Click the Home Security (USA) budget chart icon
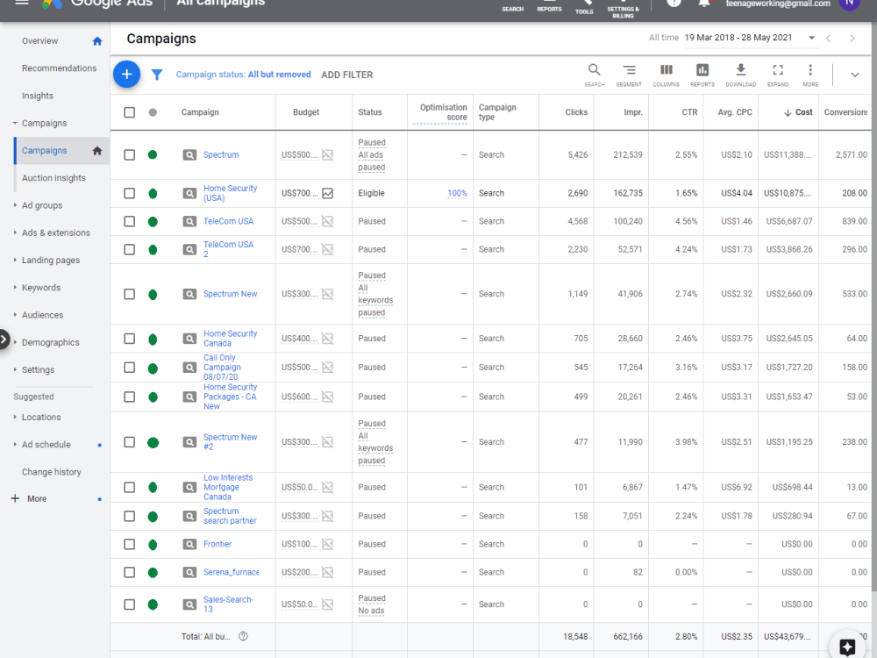The width and height of the screenshot is (877, 658). pyautogui.click(x=328, y=193)
